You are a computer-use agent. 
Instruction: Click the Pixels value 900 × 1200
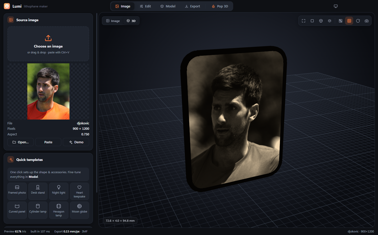tap(81, 129)
